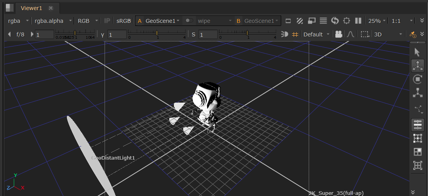Pause viewer updates with pause icon
The image size is (428, 196).
[x=358, y=21]
